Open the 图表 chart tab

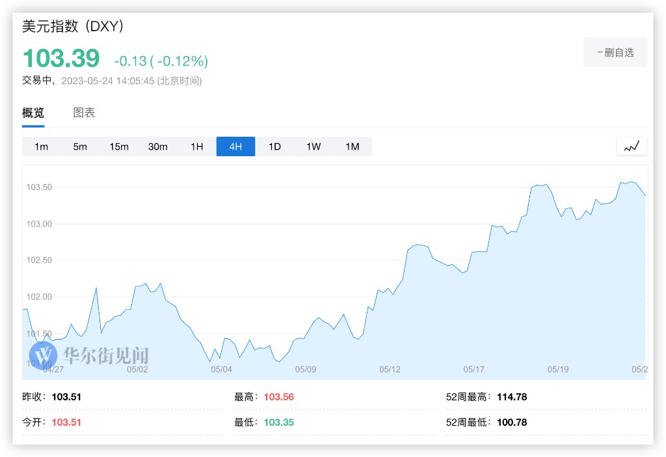click(x=84, y=113)
